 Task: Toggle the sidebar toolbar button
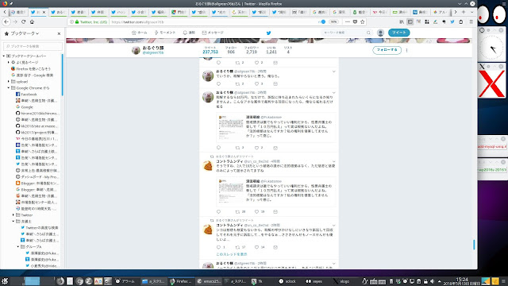(410, 21)
